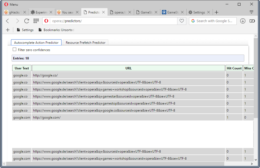Go forward to next page
This screenshot has height=168, width=260.
point(17,21)
